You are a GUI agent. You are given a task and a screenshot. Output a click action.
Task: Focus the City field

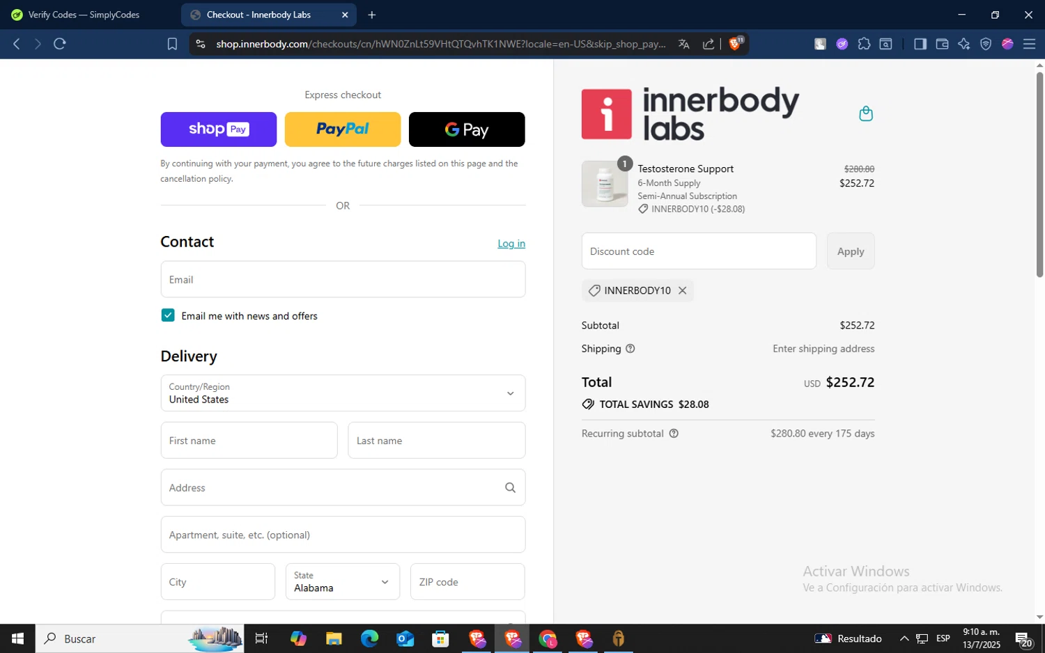(218, 581)
